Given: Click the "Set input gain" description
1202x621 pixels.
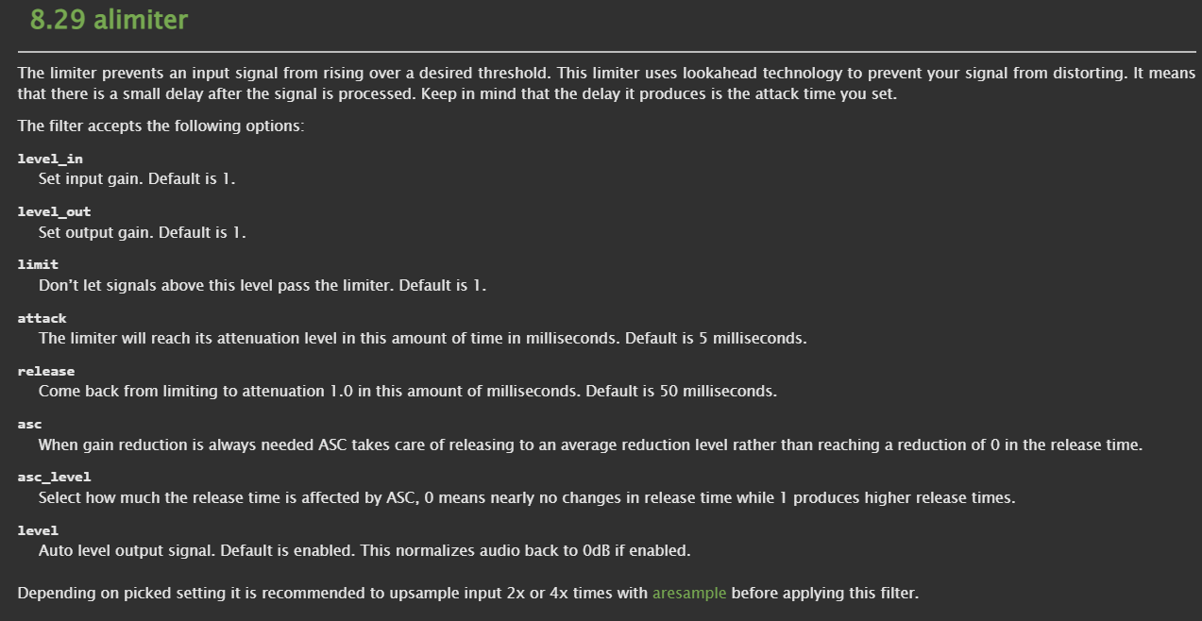Looking at the screenshot, I should pos(137,178).
